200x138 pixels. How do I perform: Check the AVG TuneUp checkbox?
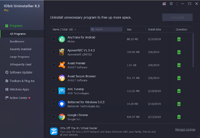54,91
